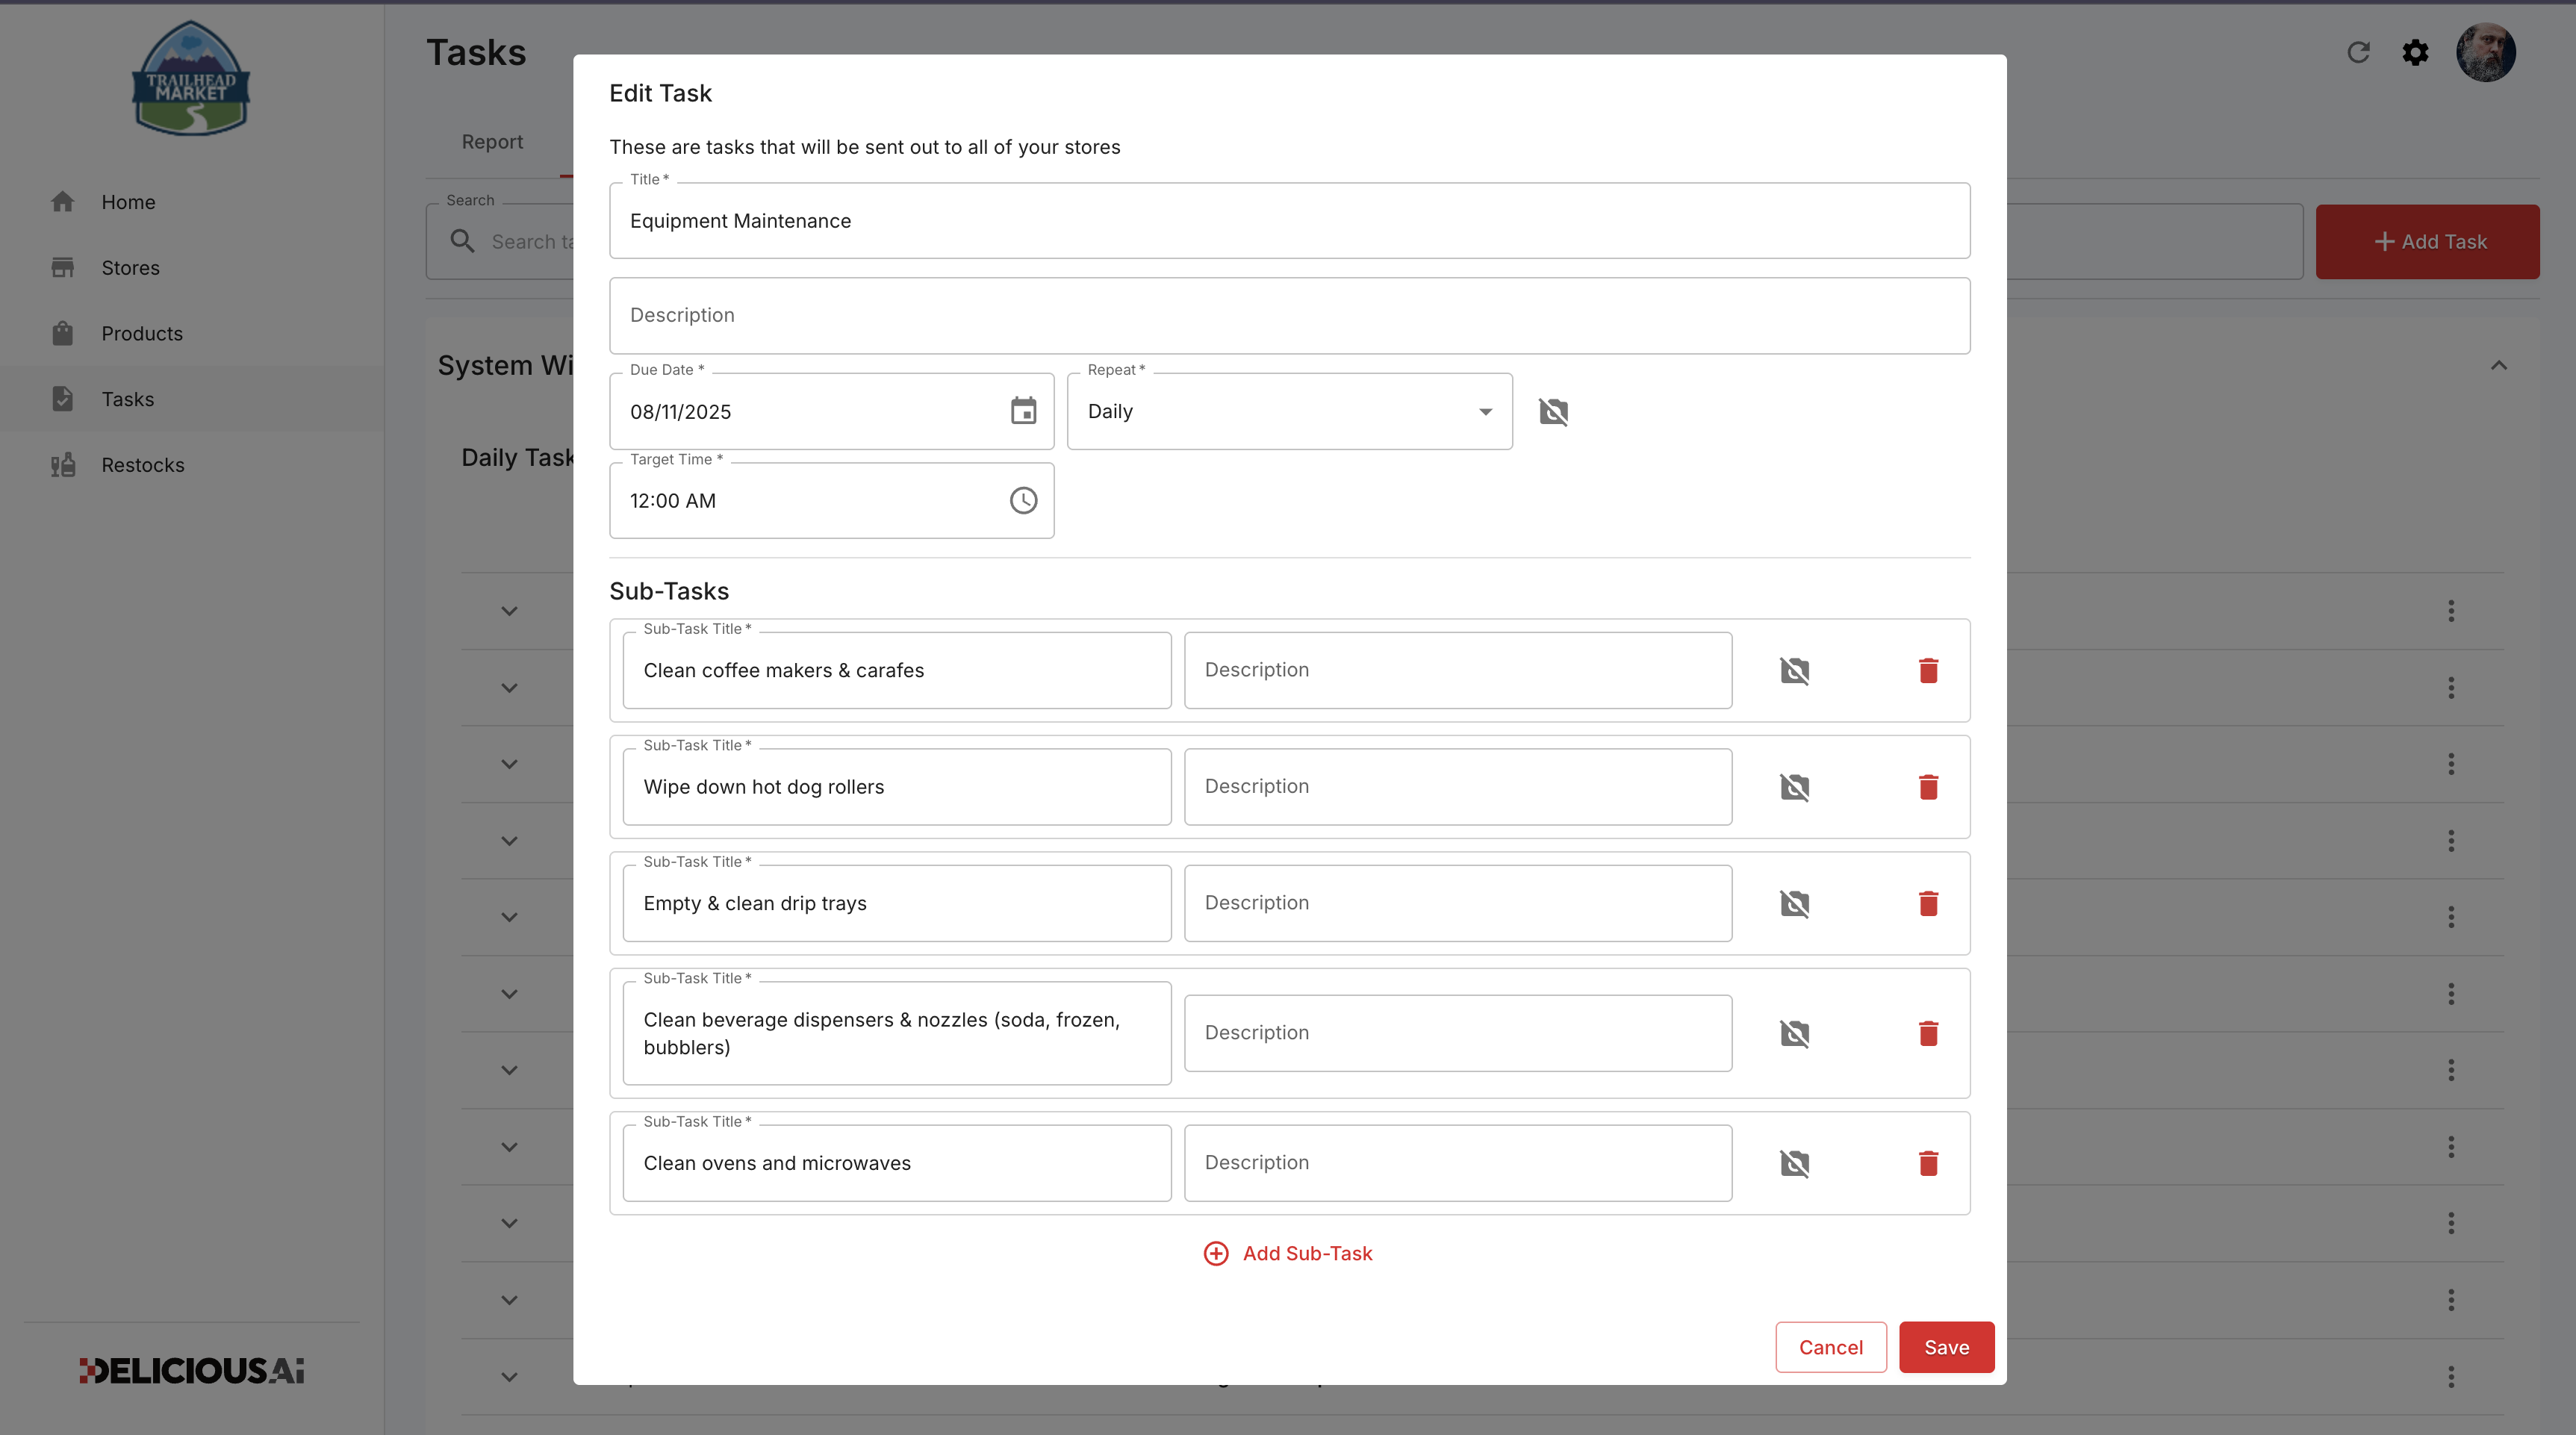
Task: Click the Home house icon
Action: pos(63,202)
